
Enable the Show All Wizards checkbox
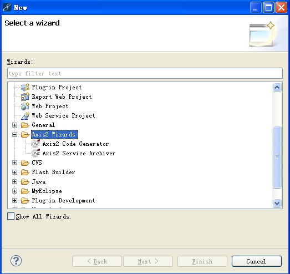[11, 216]
